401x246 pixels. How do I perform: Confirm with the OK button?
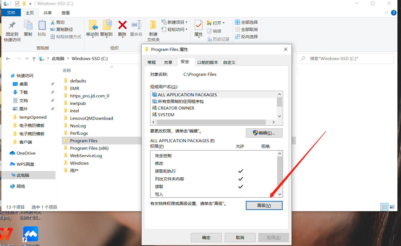206,237
